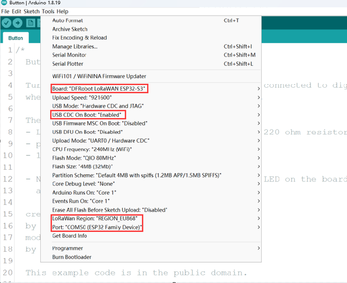Expand the Board submenu
347x283 pixels.
coord(100,89)
